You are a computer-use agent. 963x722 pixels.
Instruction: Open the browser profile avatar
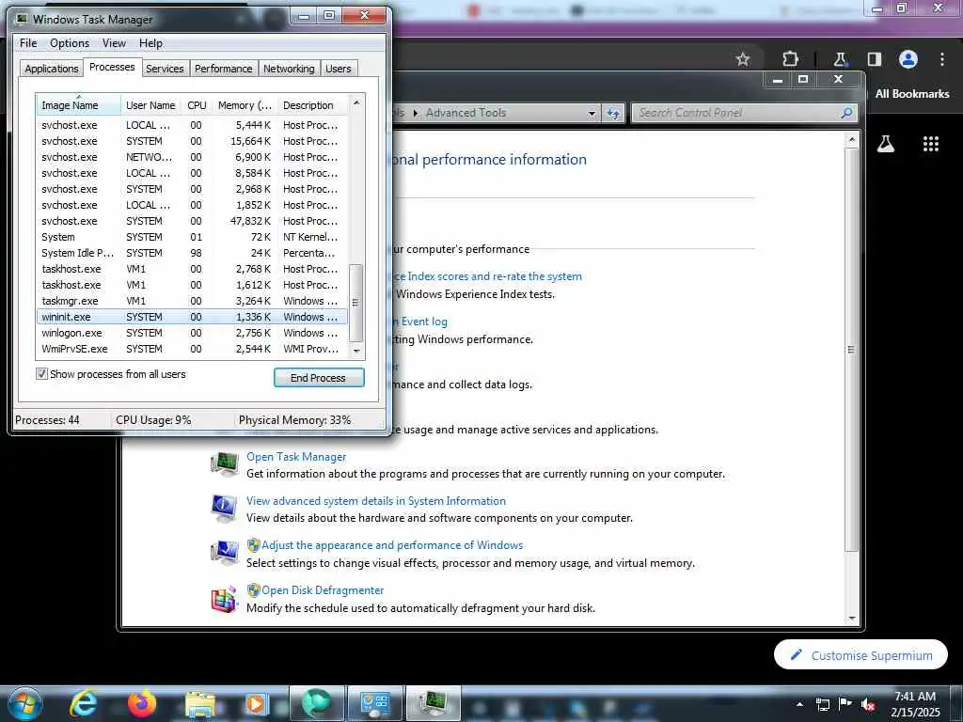coord(908,59)
